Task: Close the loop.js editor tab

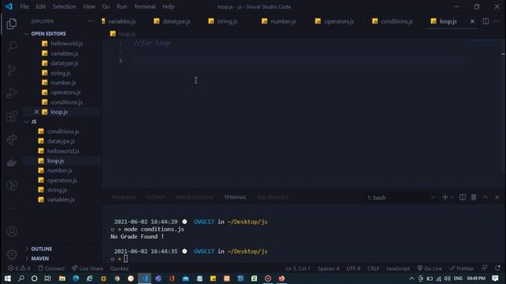Action: pyautogui.click(x=472, y=21)
